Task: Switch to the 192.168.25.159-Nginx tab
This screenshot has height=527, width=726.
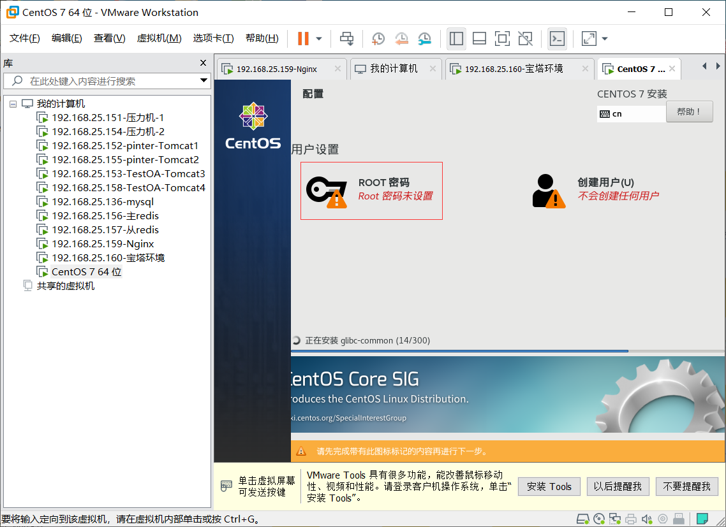Action: coord(276,69)
